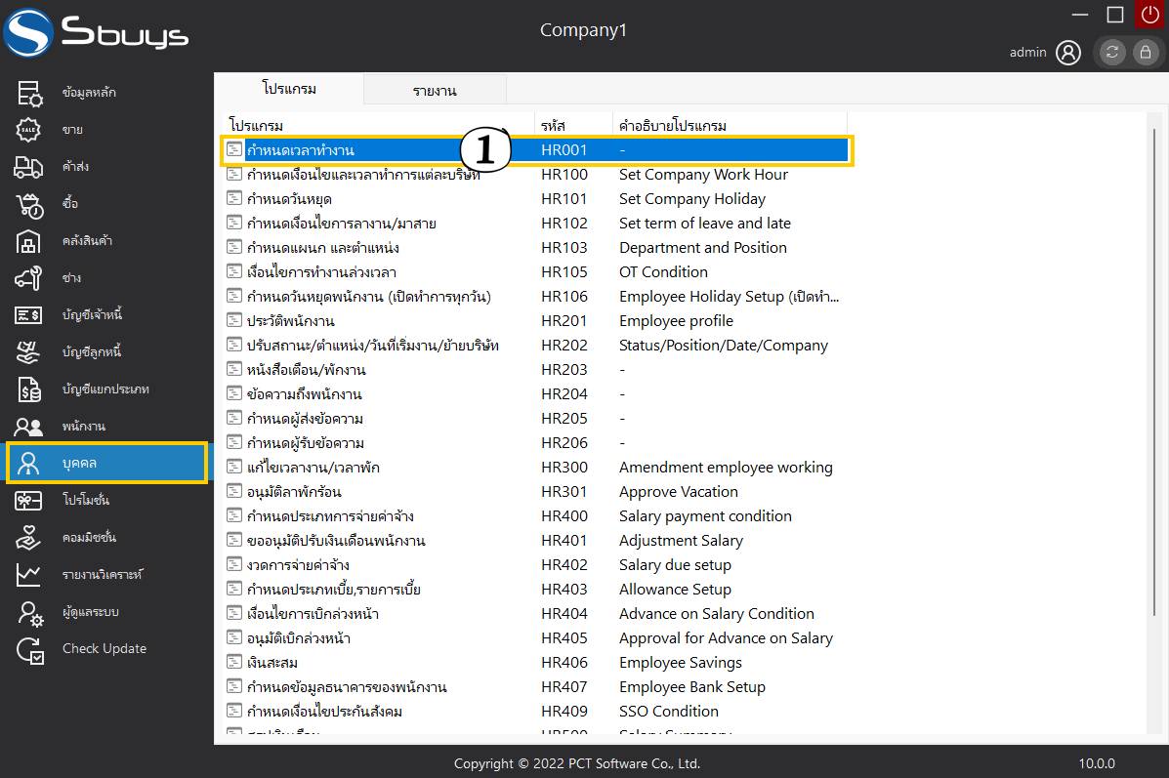1169x778 pixels.
Task: Click the refresh sync icon near admin
Action: pyautogui.click(x=1112, y=53)
